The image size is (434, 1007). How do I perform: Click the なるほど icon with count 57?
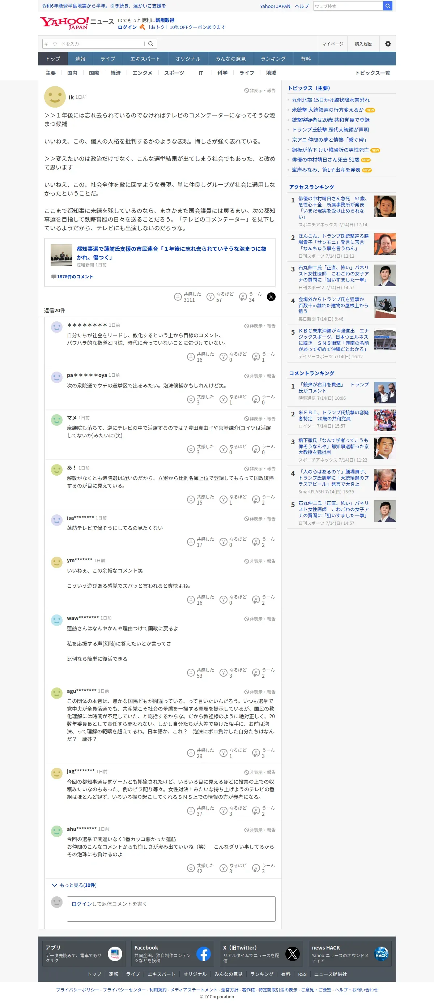[210, 297]
